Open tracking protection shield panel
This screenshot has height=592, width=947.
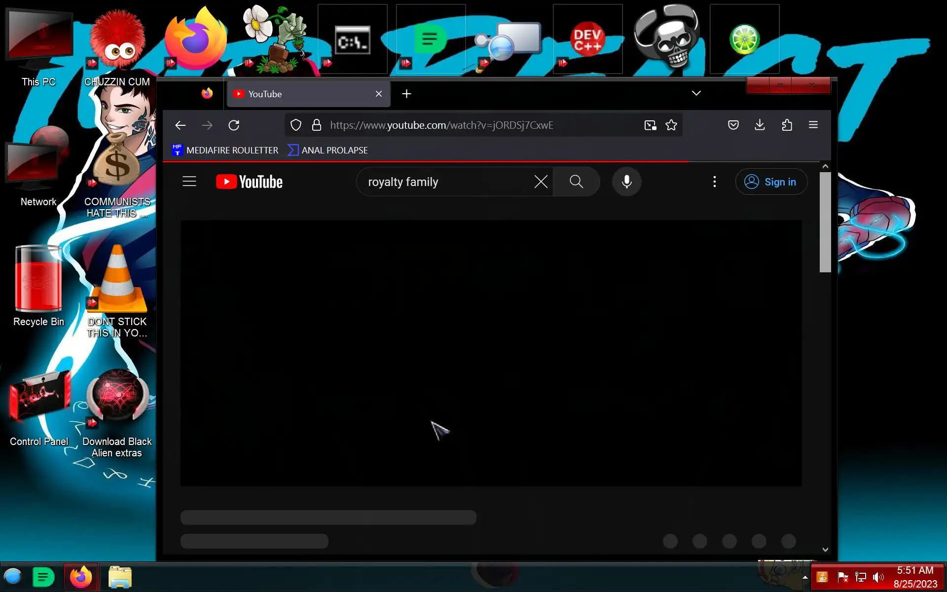[x=295, y=125]
